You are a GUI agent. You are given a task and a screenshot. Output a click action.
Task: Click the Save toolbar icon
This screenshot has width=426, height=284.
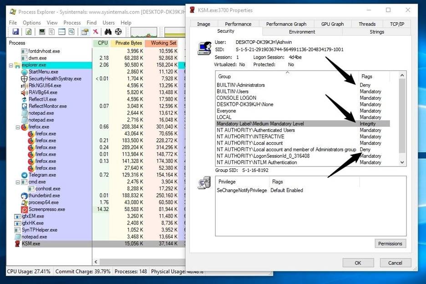(15, 32)
